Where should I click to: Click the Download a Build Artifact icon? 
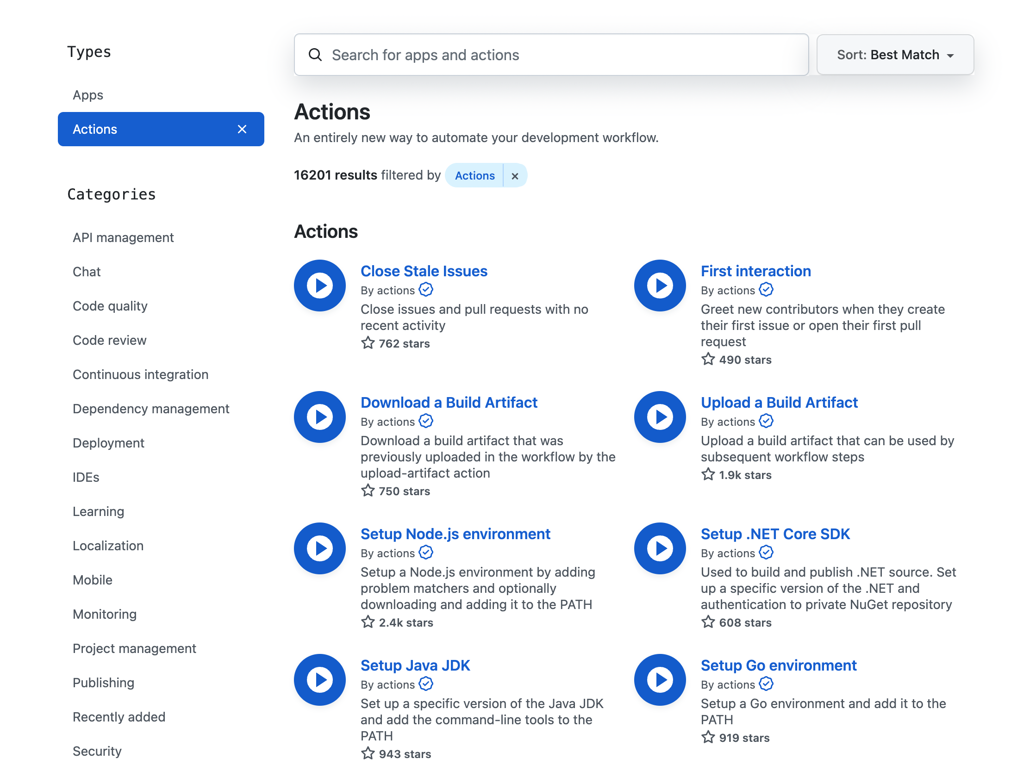coord(319,417)
